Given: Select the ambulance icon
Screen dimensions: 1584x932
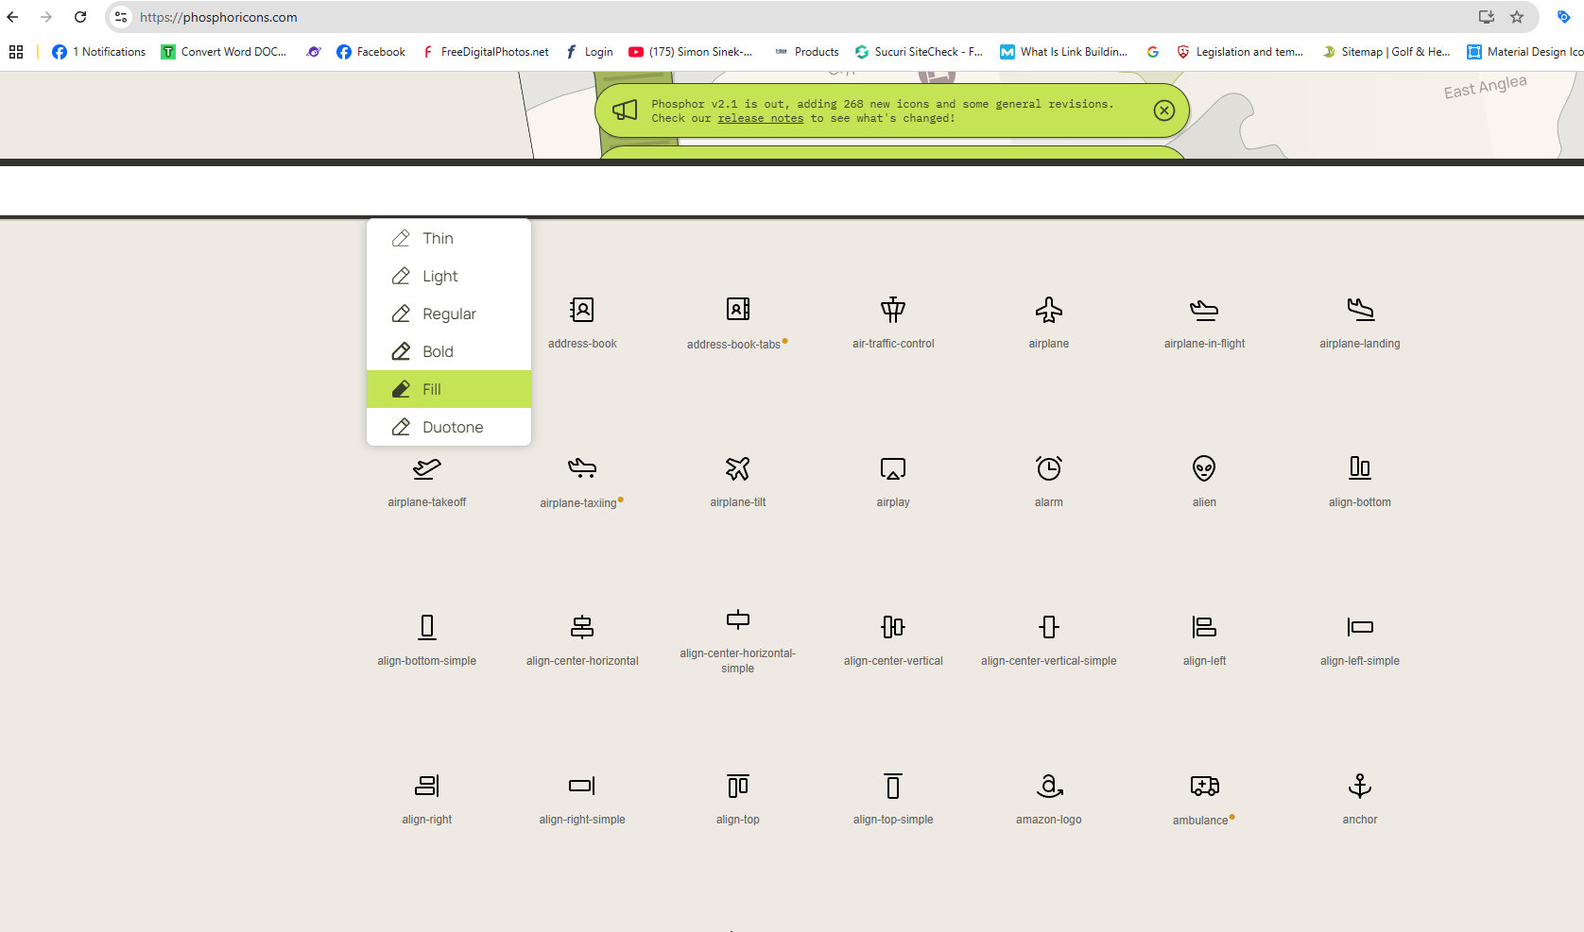Looking at the screenshot, I should coord(1203,786).
